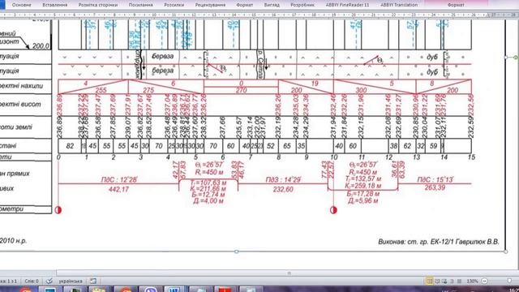Click the distance cell '52'
Image resolution: width=519 pixels, height=292 pixels.
[271, 146]
